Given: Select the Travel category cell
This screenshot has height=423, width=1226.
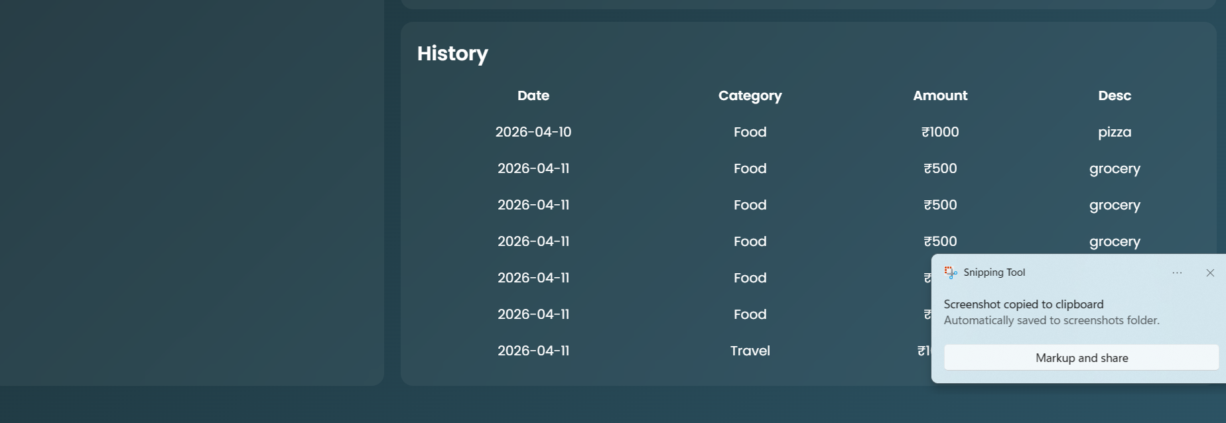Looking at the screenshot, I should click(x=750, y=351).
